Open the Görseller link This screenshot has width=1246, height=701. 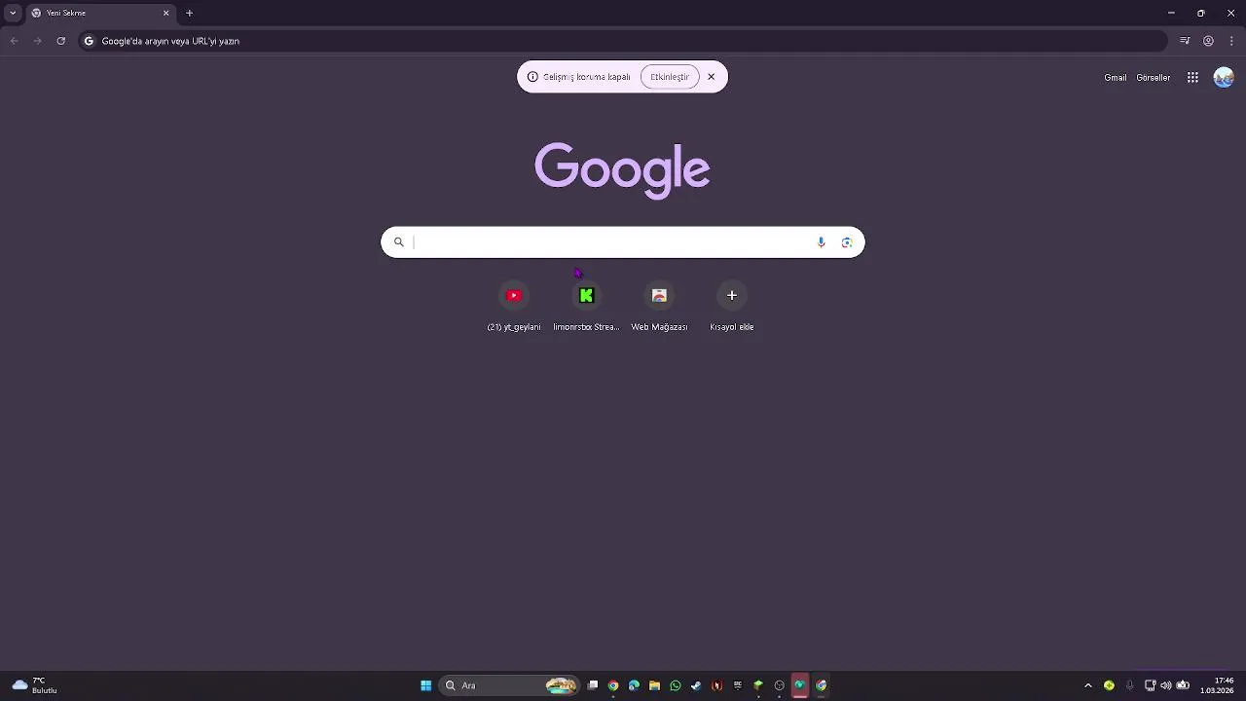click(x=1154, y=78)
